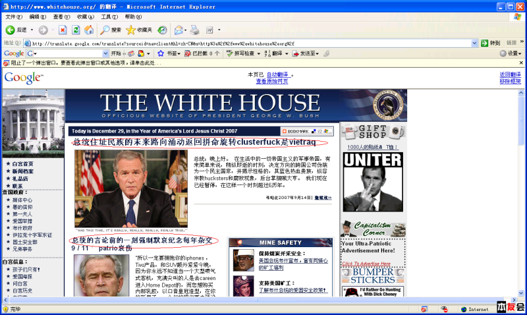Click the Stop loading icon
The image size is (527, 315).
(x=63, y=30)
